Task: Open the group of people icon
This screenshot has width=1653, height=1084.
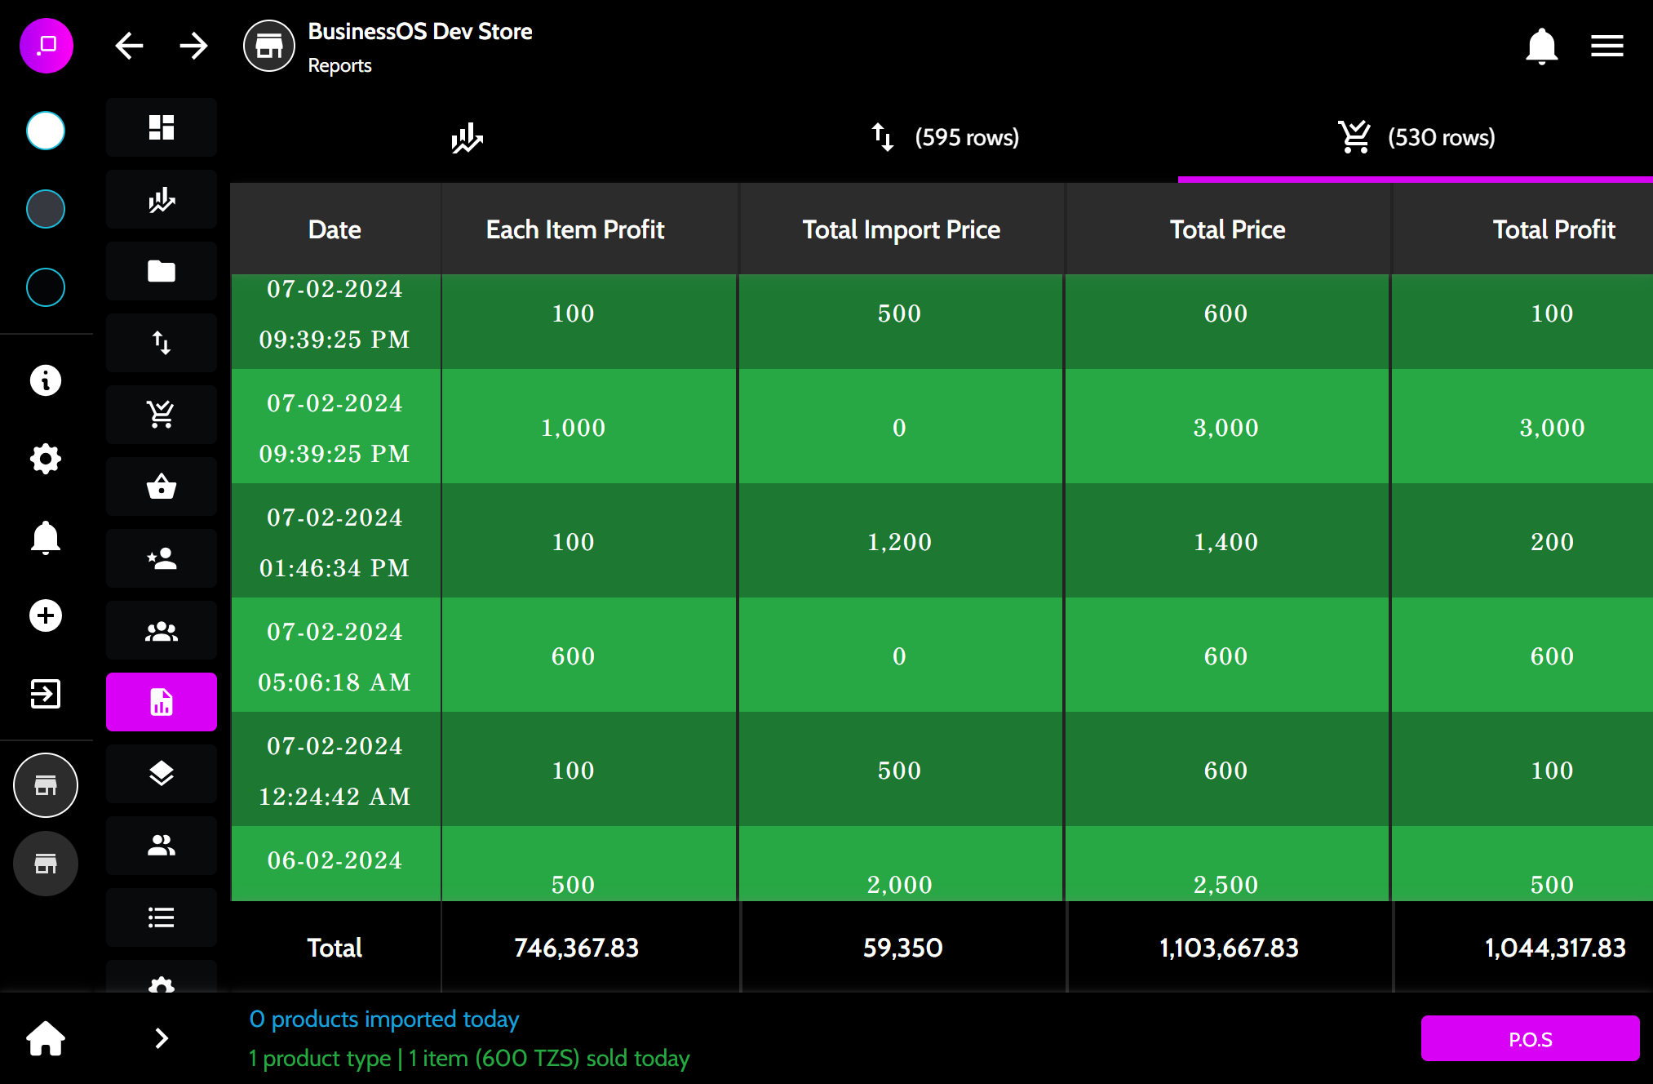Action: click(x=162, y=630)
